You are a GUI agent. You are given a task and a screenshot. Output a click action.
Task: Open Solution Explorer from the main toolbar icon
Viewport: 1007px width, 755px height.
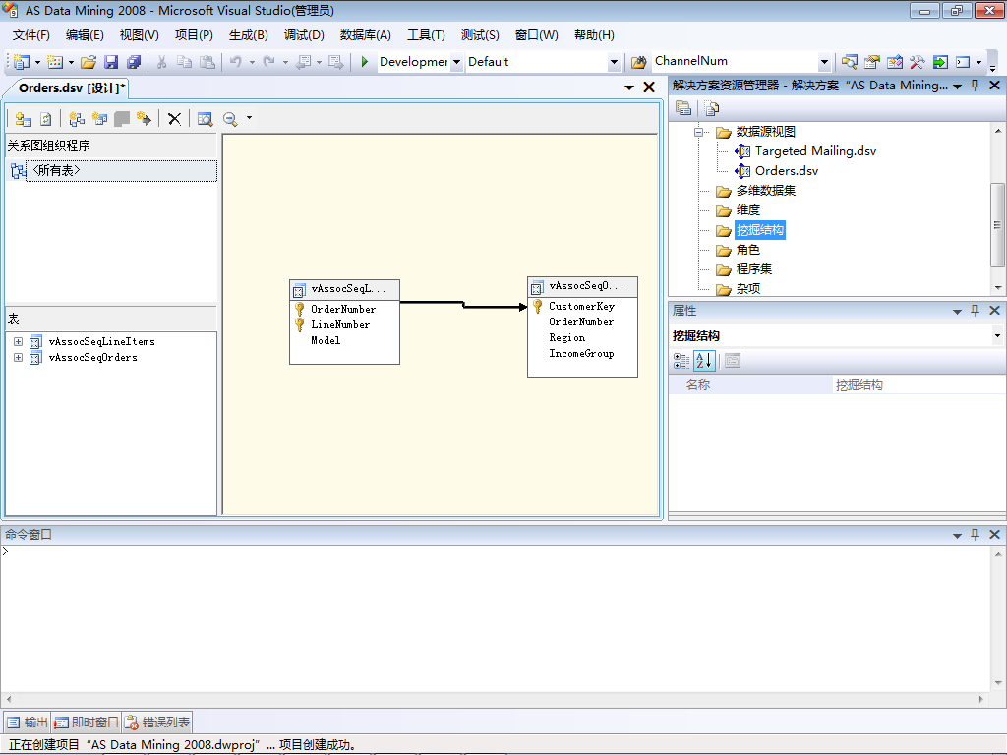coord(849,62)
